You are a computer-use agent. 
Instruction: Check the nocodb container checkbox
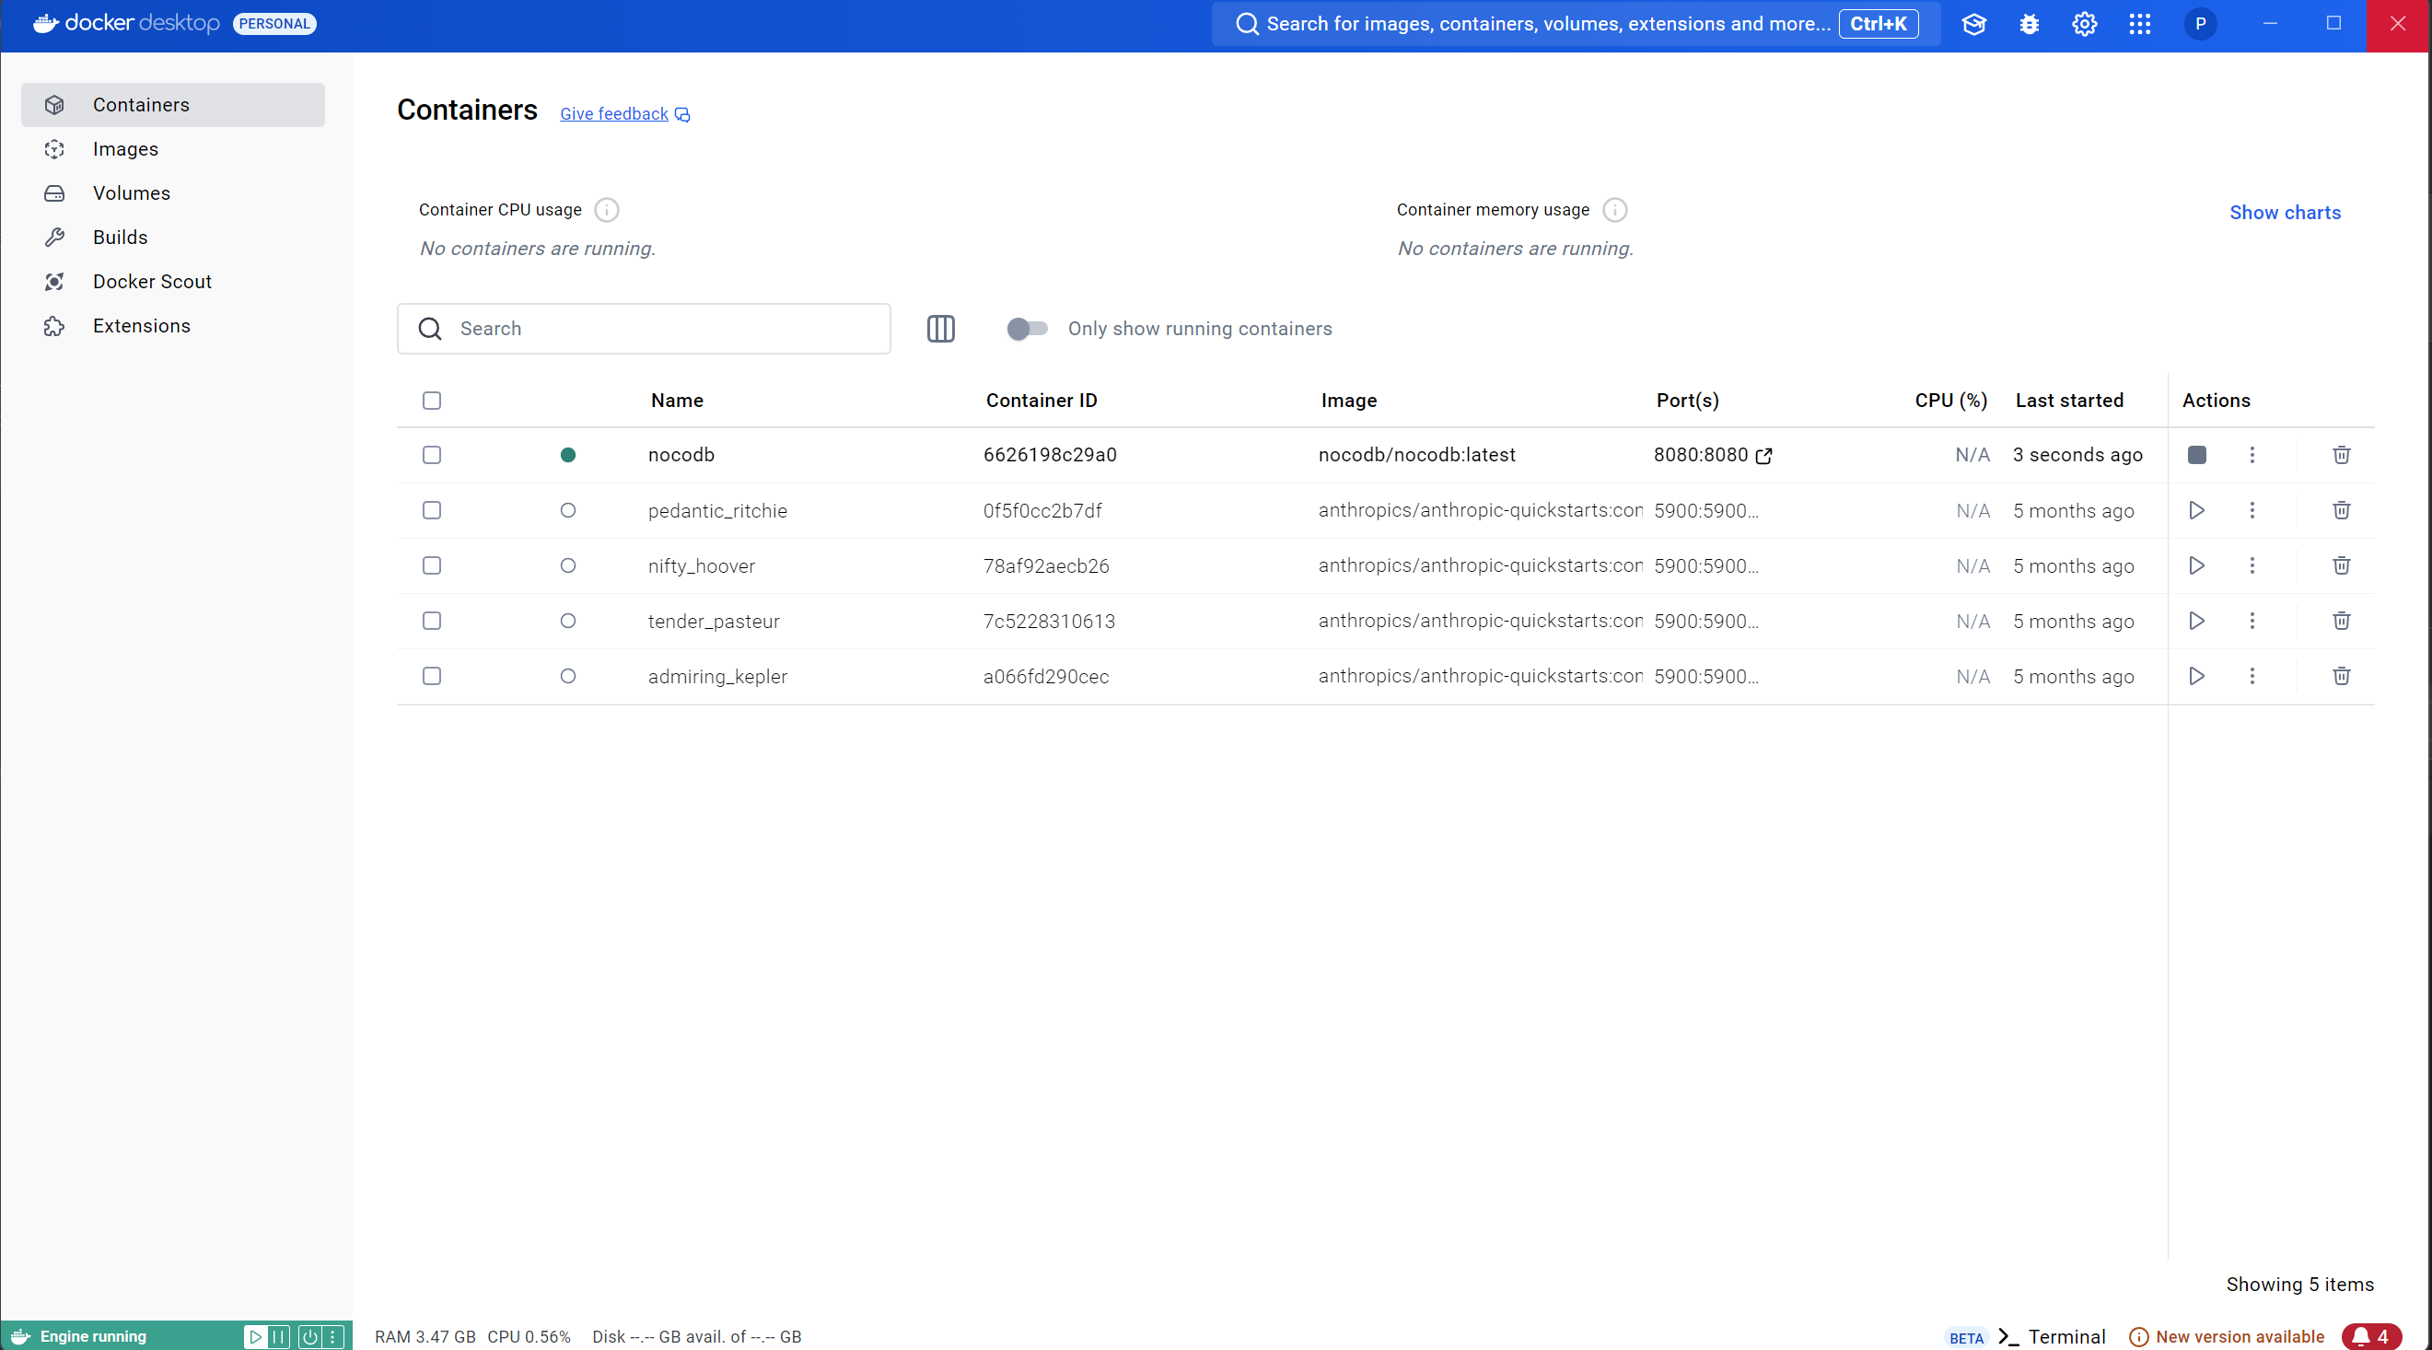[432, 455]
